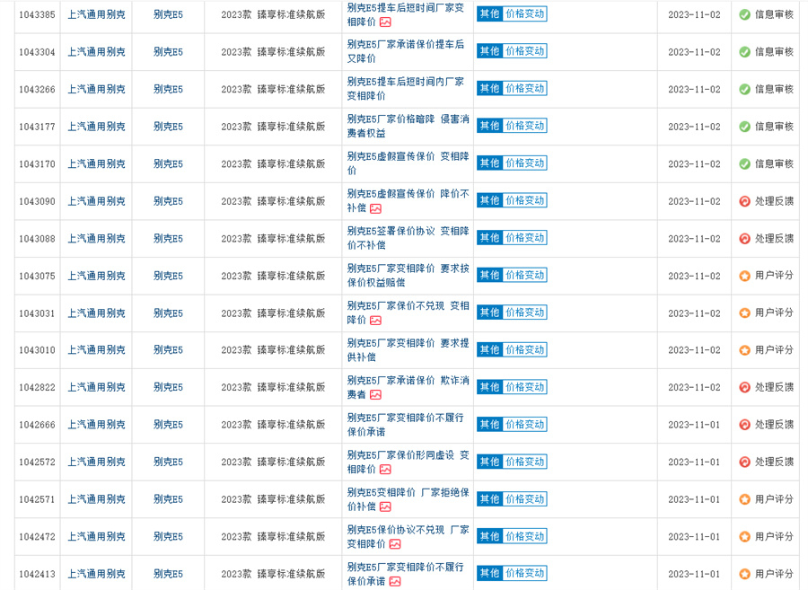Click complaint ID 1043031
This screenshot has height=590, width=808.
(x=37, y=313)
